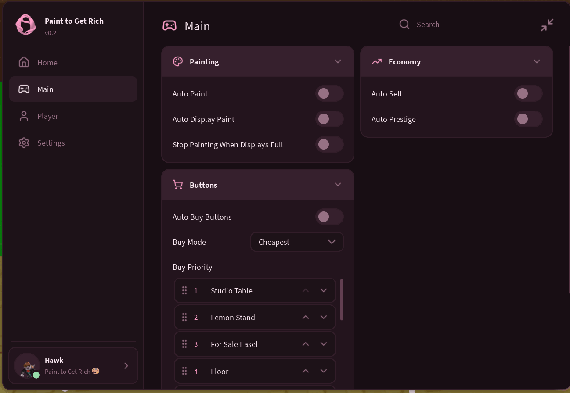Click the magnifying glass search icon
This screenshot has height=393, width=570.
(404, 25)
